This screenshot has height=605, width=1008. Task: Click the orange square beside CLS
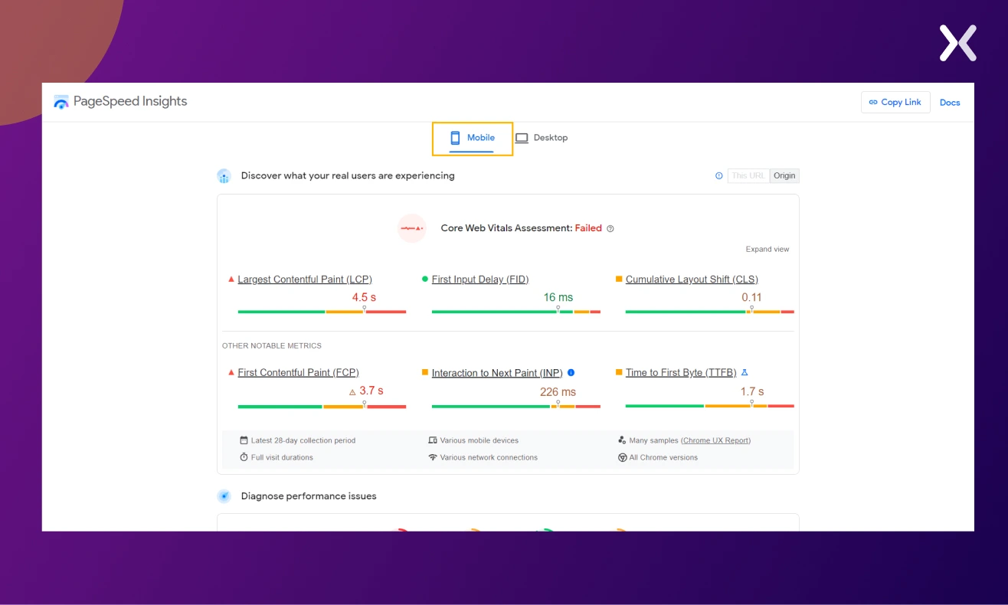click(x=619, y=280)
